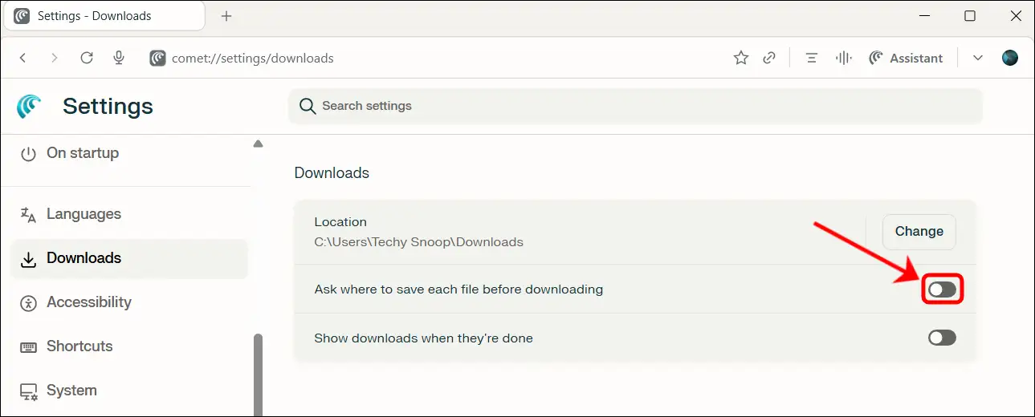Screen dimensions: 1035x417
Task: Enable Ask where to save each file
Action: point(942,289)
